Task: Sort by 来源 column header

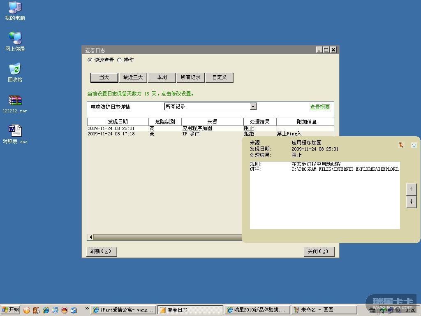Action: click(x=213, y=121)
